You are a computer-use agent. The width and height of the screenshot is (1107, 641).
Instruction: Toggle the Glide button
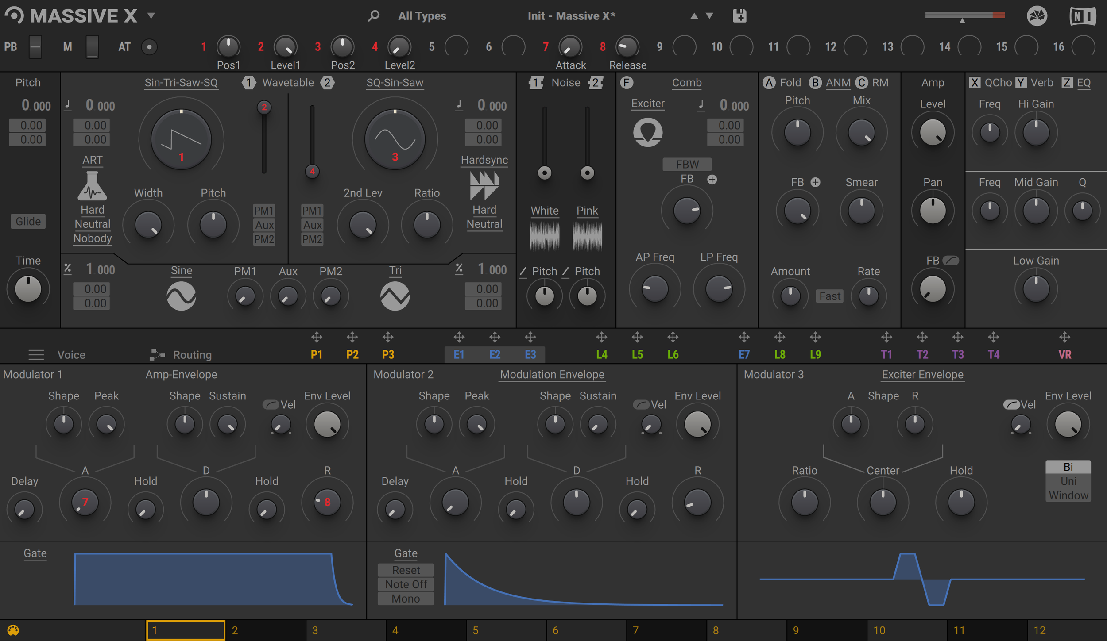[28, 221]
